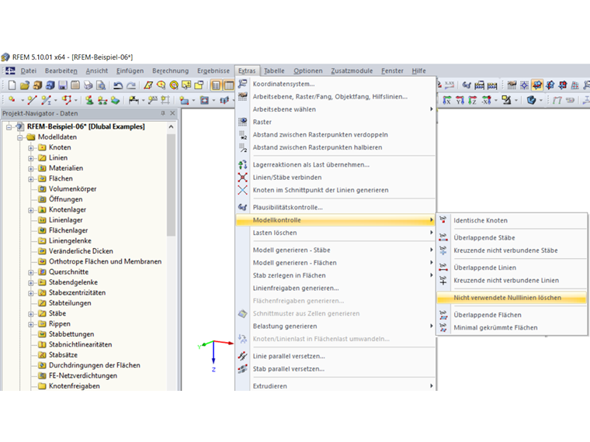The height and width of the screenshot is (442, 590).
Task: Show view in Z direction
Action: pyautogui.click(x=473, y=100)
